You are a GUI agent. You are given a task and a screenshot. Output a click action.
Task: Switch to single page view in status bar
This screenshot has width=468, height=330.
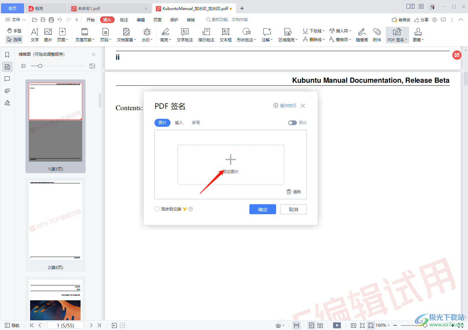click(x=312, y=325)
